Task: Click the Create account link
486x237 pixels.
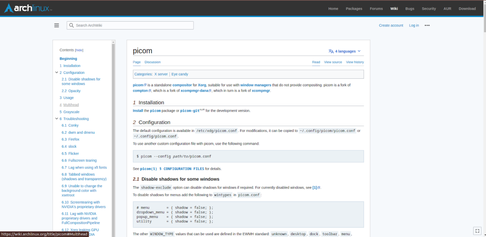Action: coord(391,25)
